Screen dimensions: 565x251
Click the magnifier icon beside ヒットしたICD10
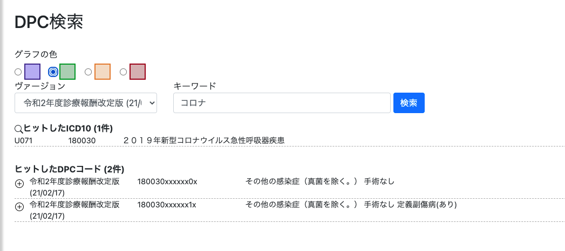pyautogui.click(x=19, y=129)
